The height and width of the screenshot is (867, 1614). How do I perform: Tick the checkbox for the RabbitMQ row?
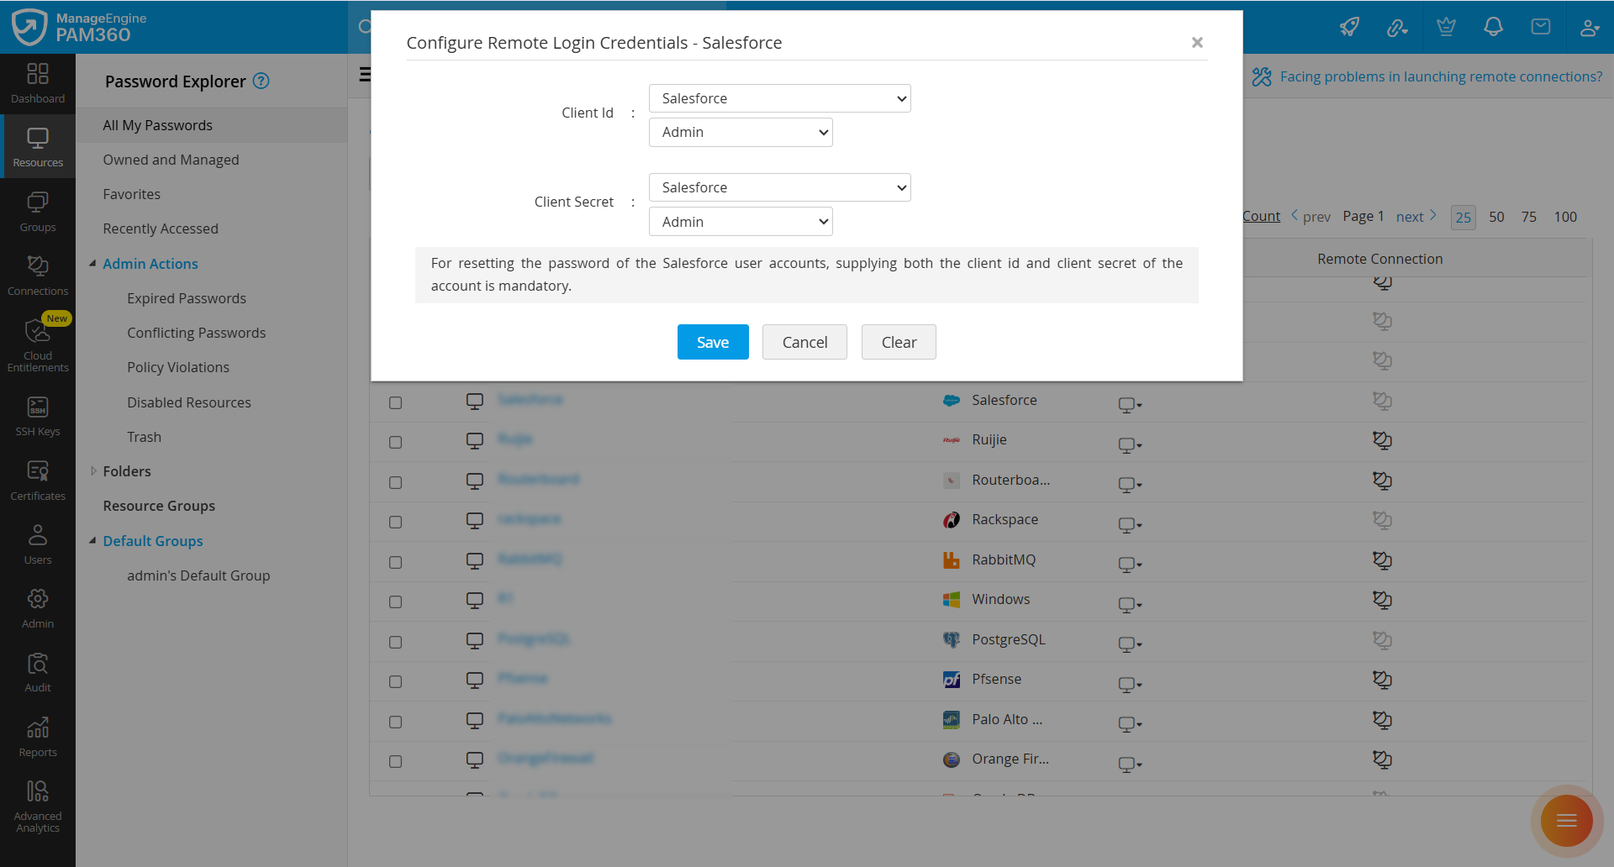(395, 563)
